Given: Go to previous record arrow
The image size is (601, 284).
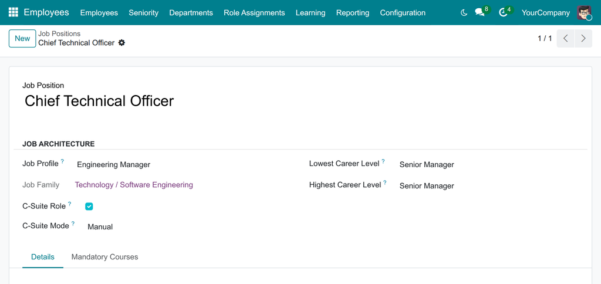Looking at the screenshot, I should pos(565,38).
